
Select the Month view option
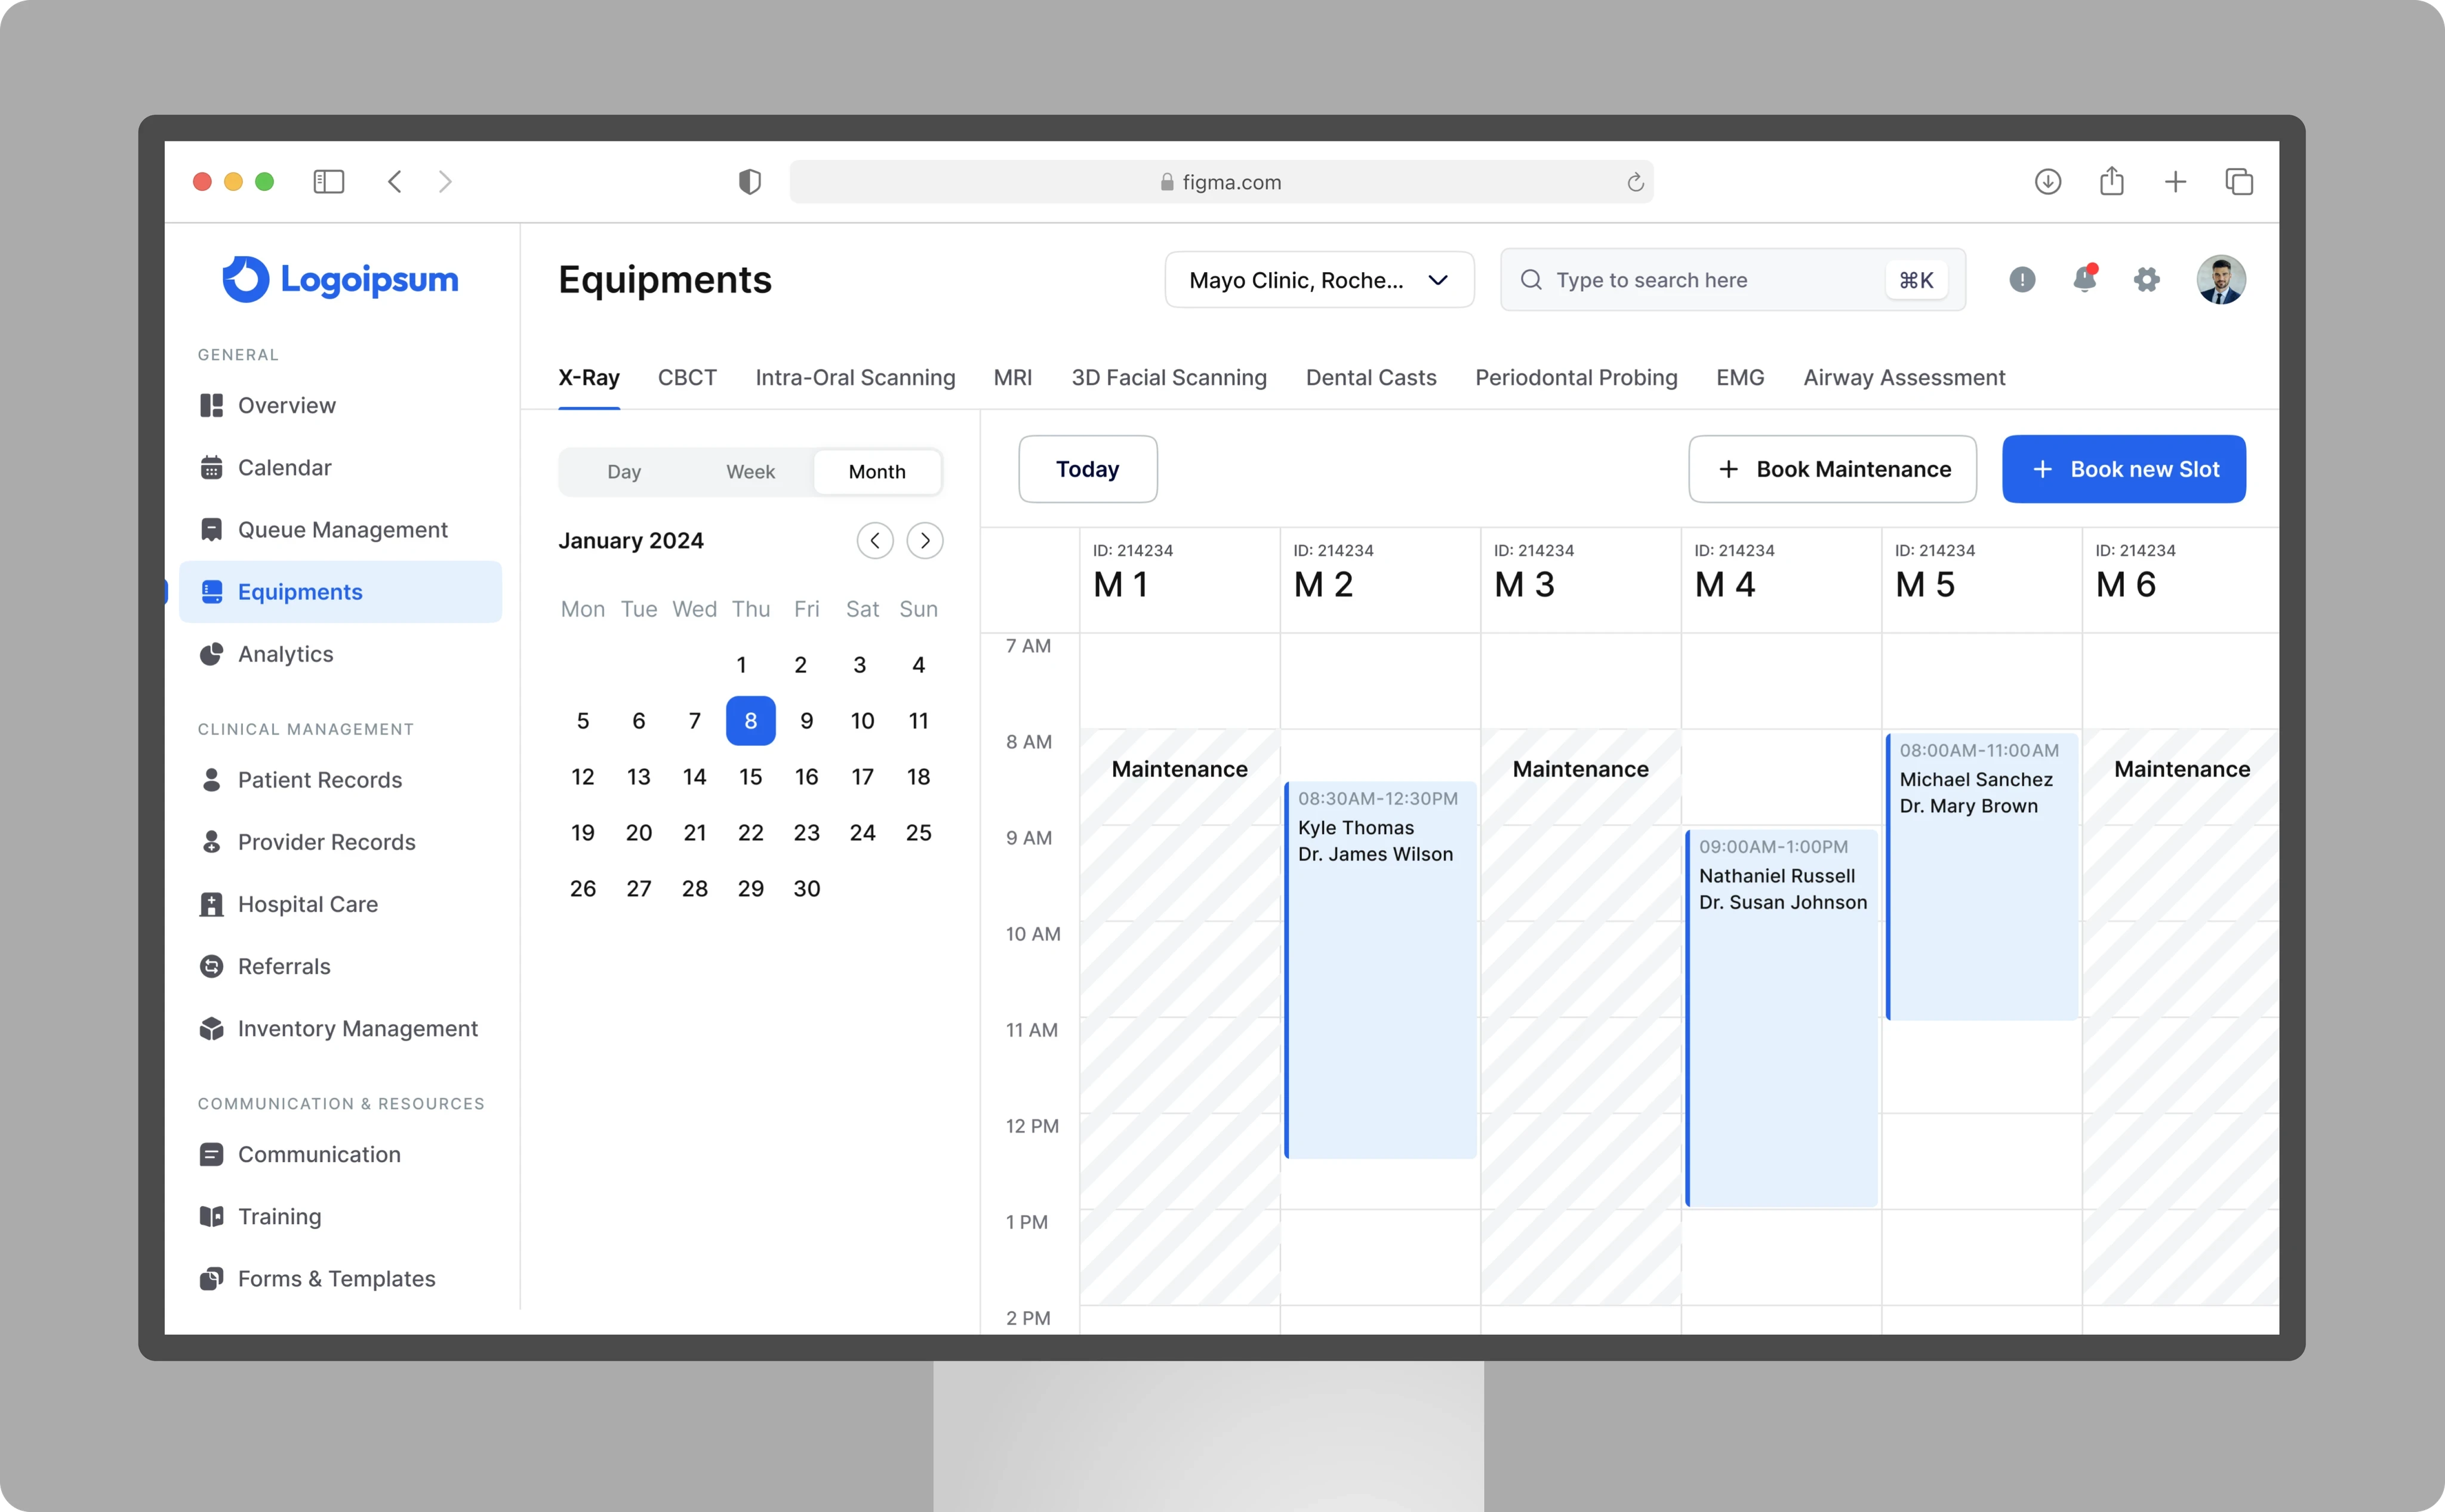876,472
